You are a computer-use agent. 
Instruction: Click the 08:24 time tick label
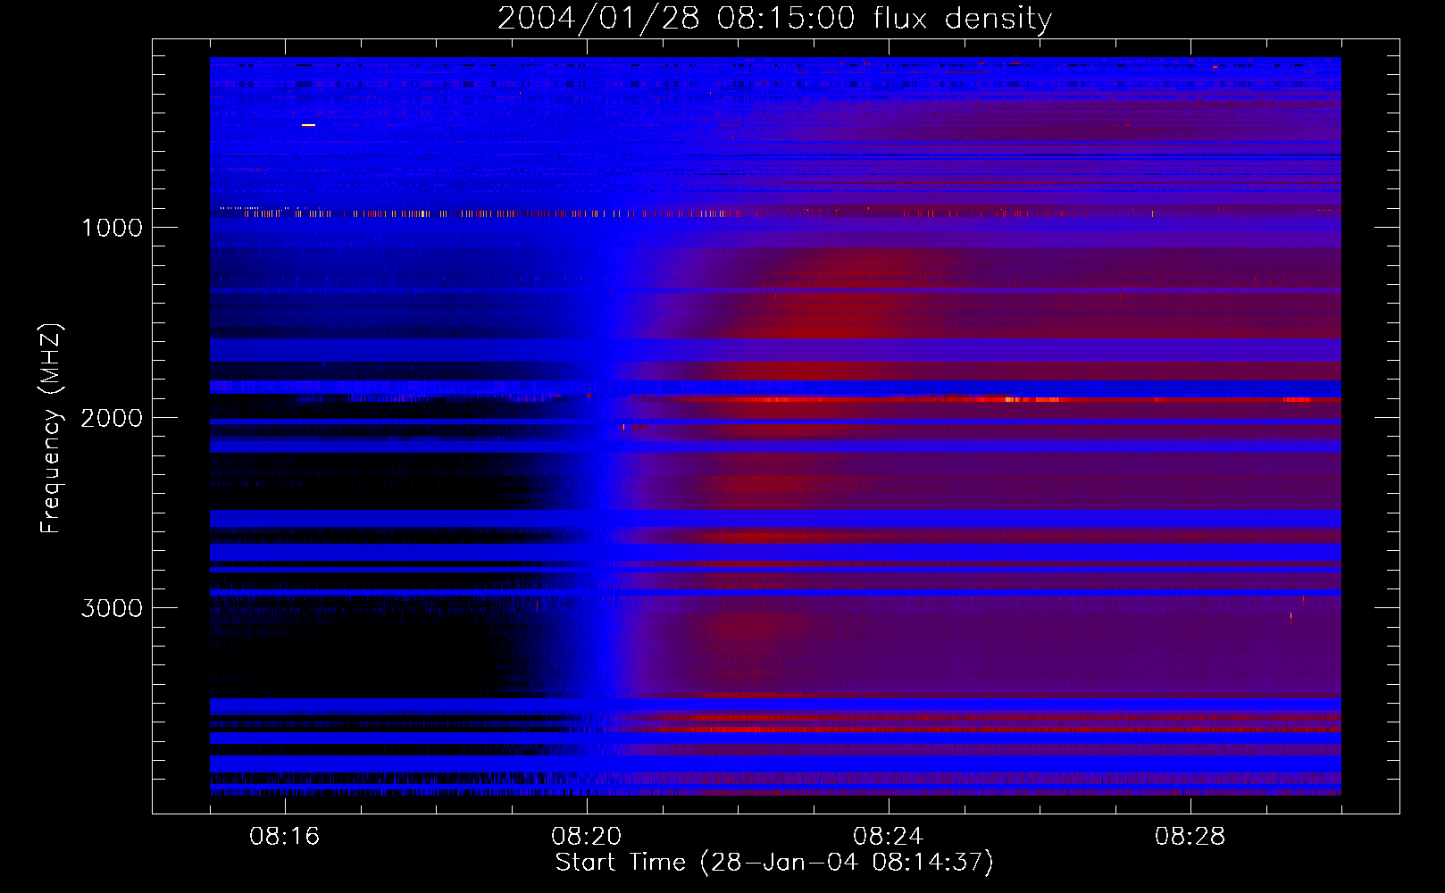point(889,837)
